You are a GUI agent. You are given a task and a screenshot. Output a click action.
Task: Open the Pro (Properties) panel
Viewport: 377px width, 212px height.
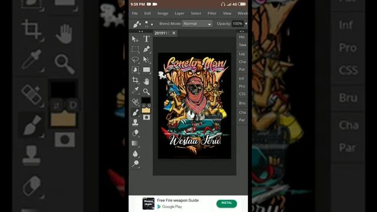[x=242, y=87]
